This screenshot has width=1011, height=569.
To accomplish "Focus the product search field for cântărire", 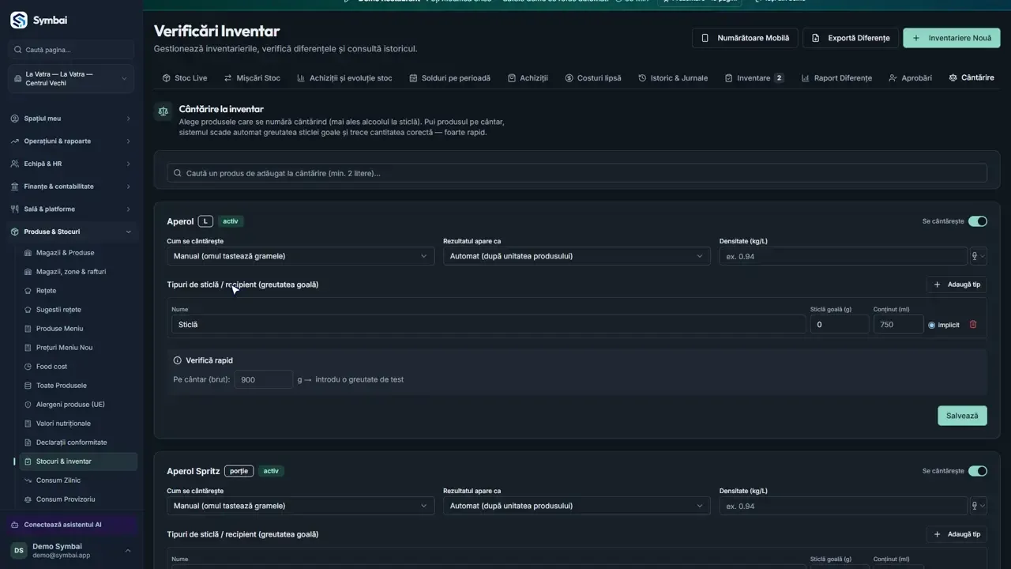I will coord(577,173).
